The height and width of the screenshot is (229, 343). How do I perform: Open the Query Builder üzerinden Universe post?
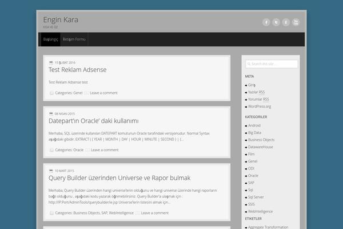(119, 178)
